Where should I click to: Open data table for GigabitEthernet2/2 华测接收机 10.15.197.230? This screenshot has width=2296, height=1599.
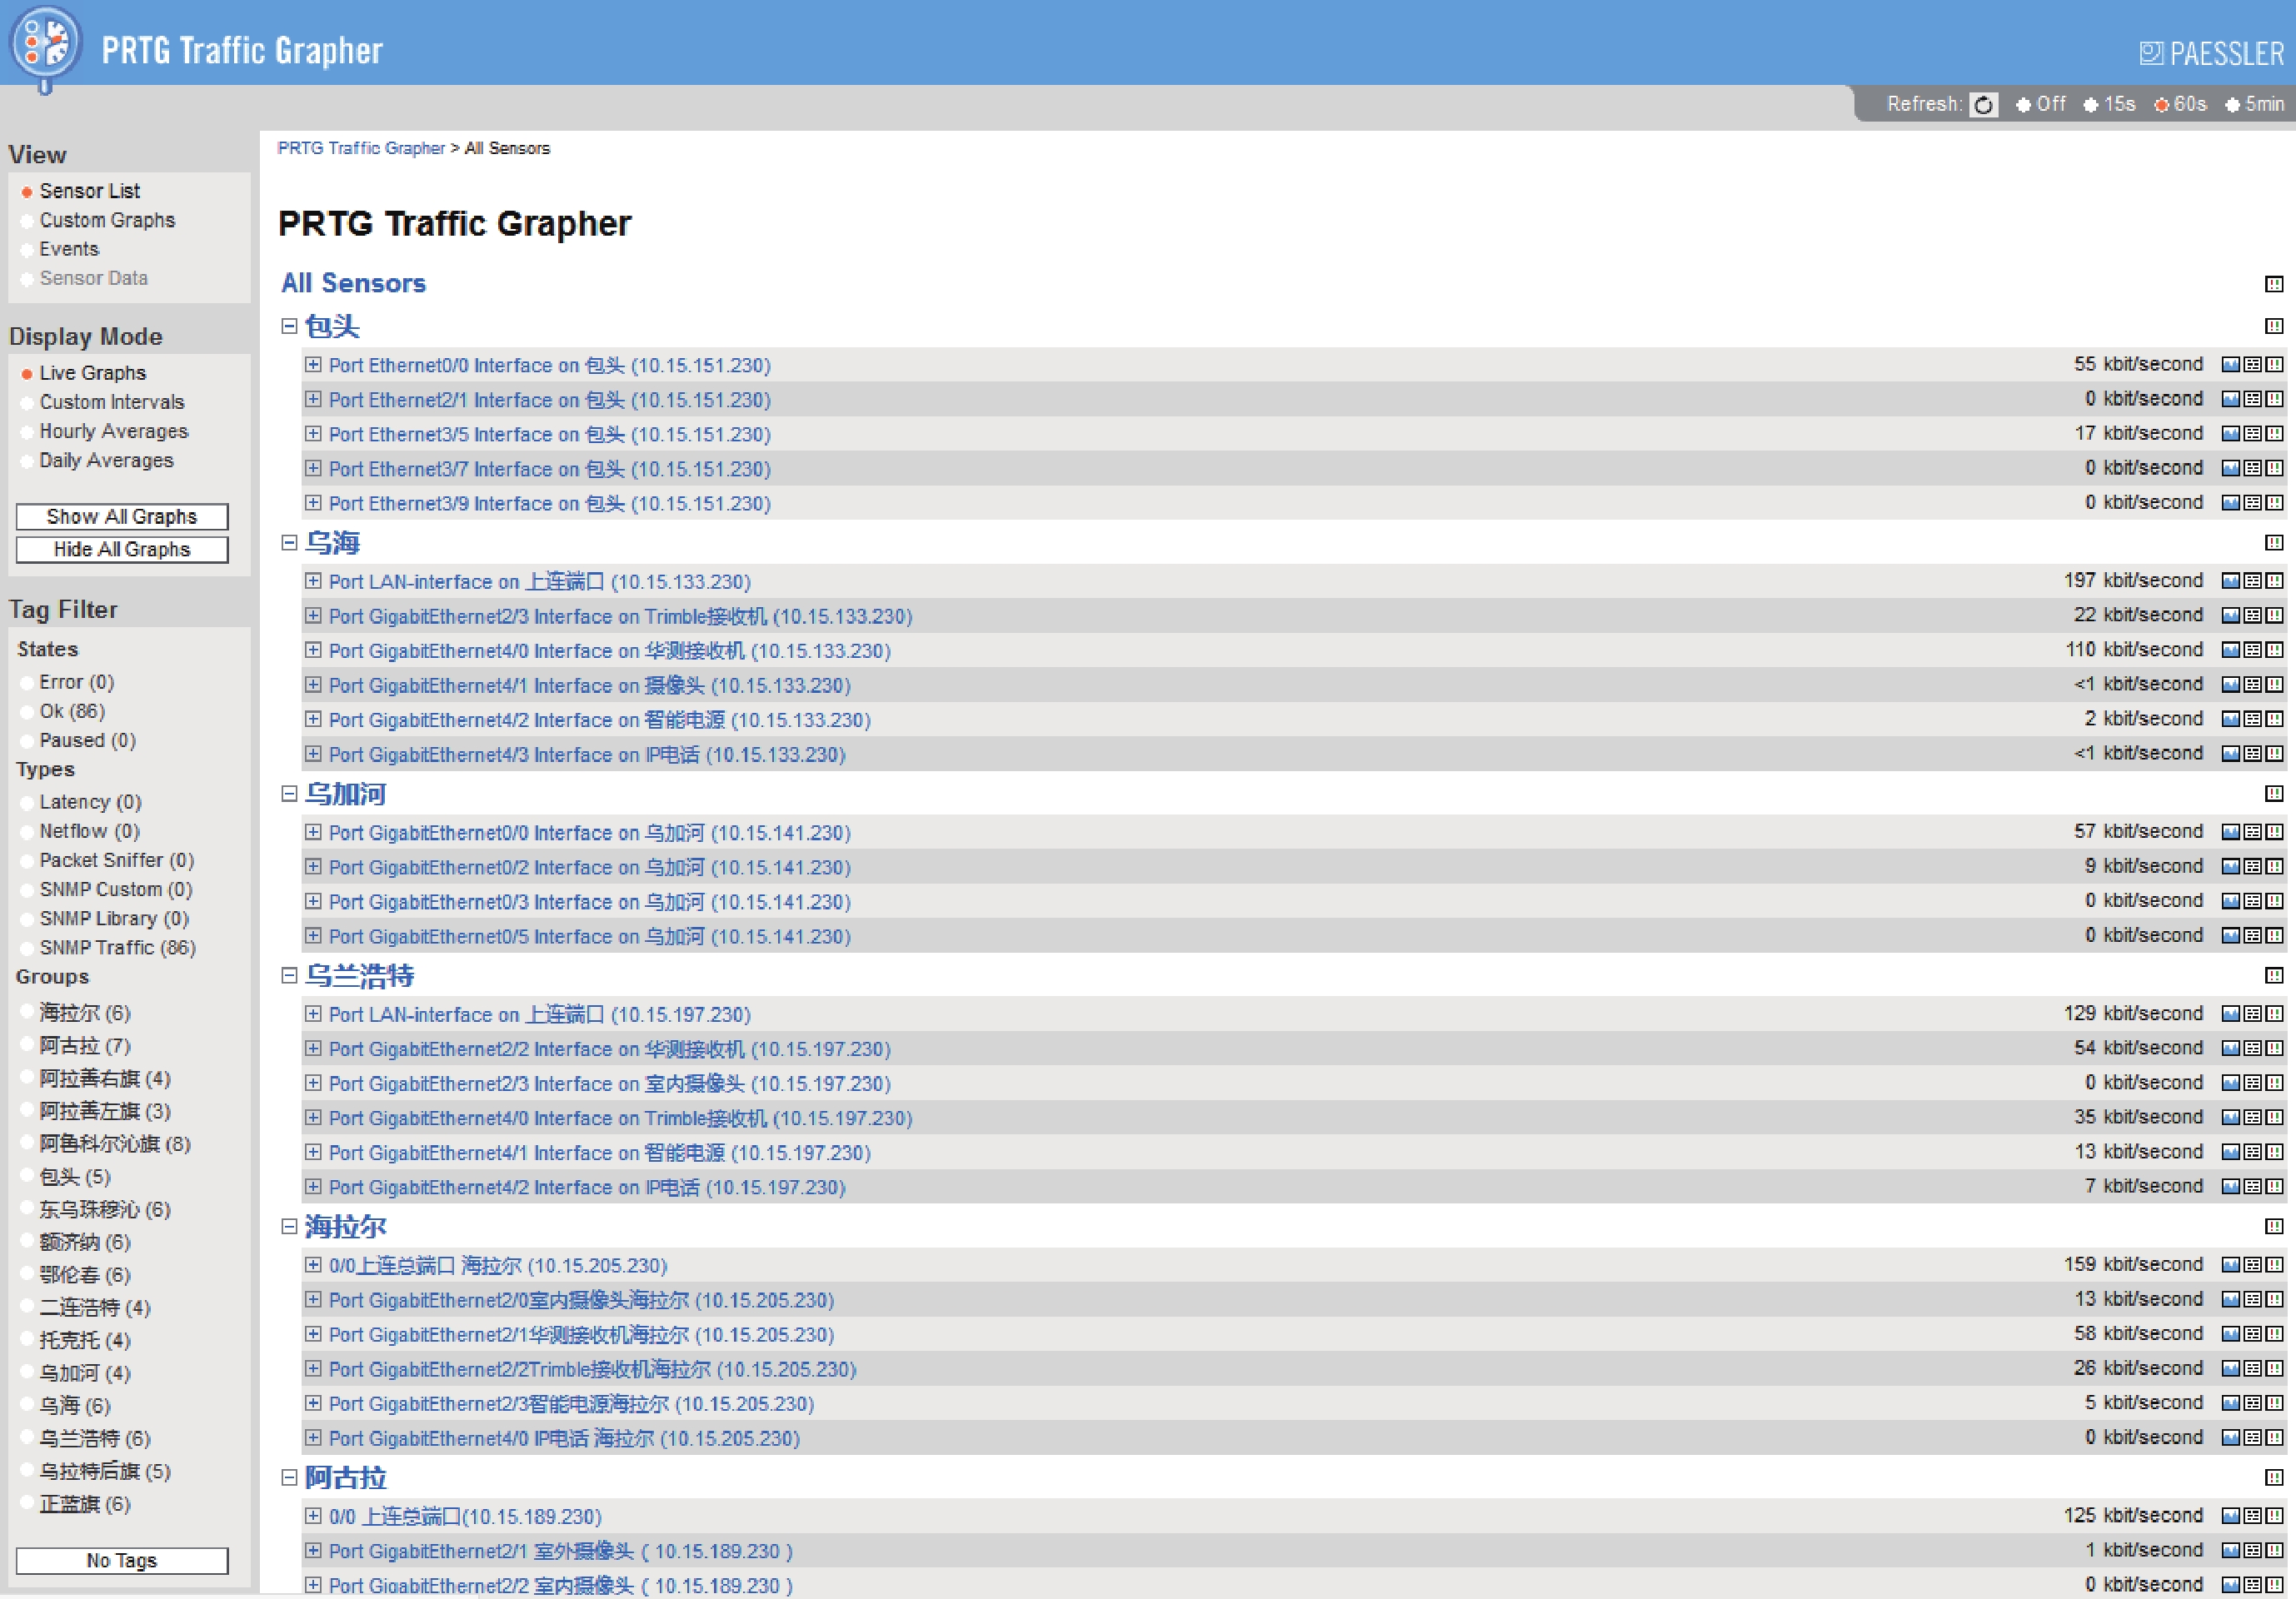[2252, 1049]
